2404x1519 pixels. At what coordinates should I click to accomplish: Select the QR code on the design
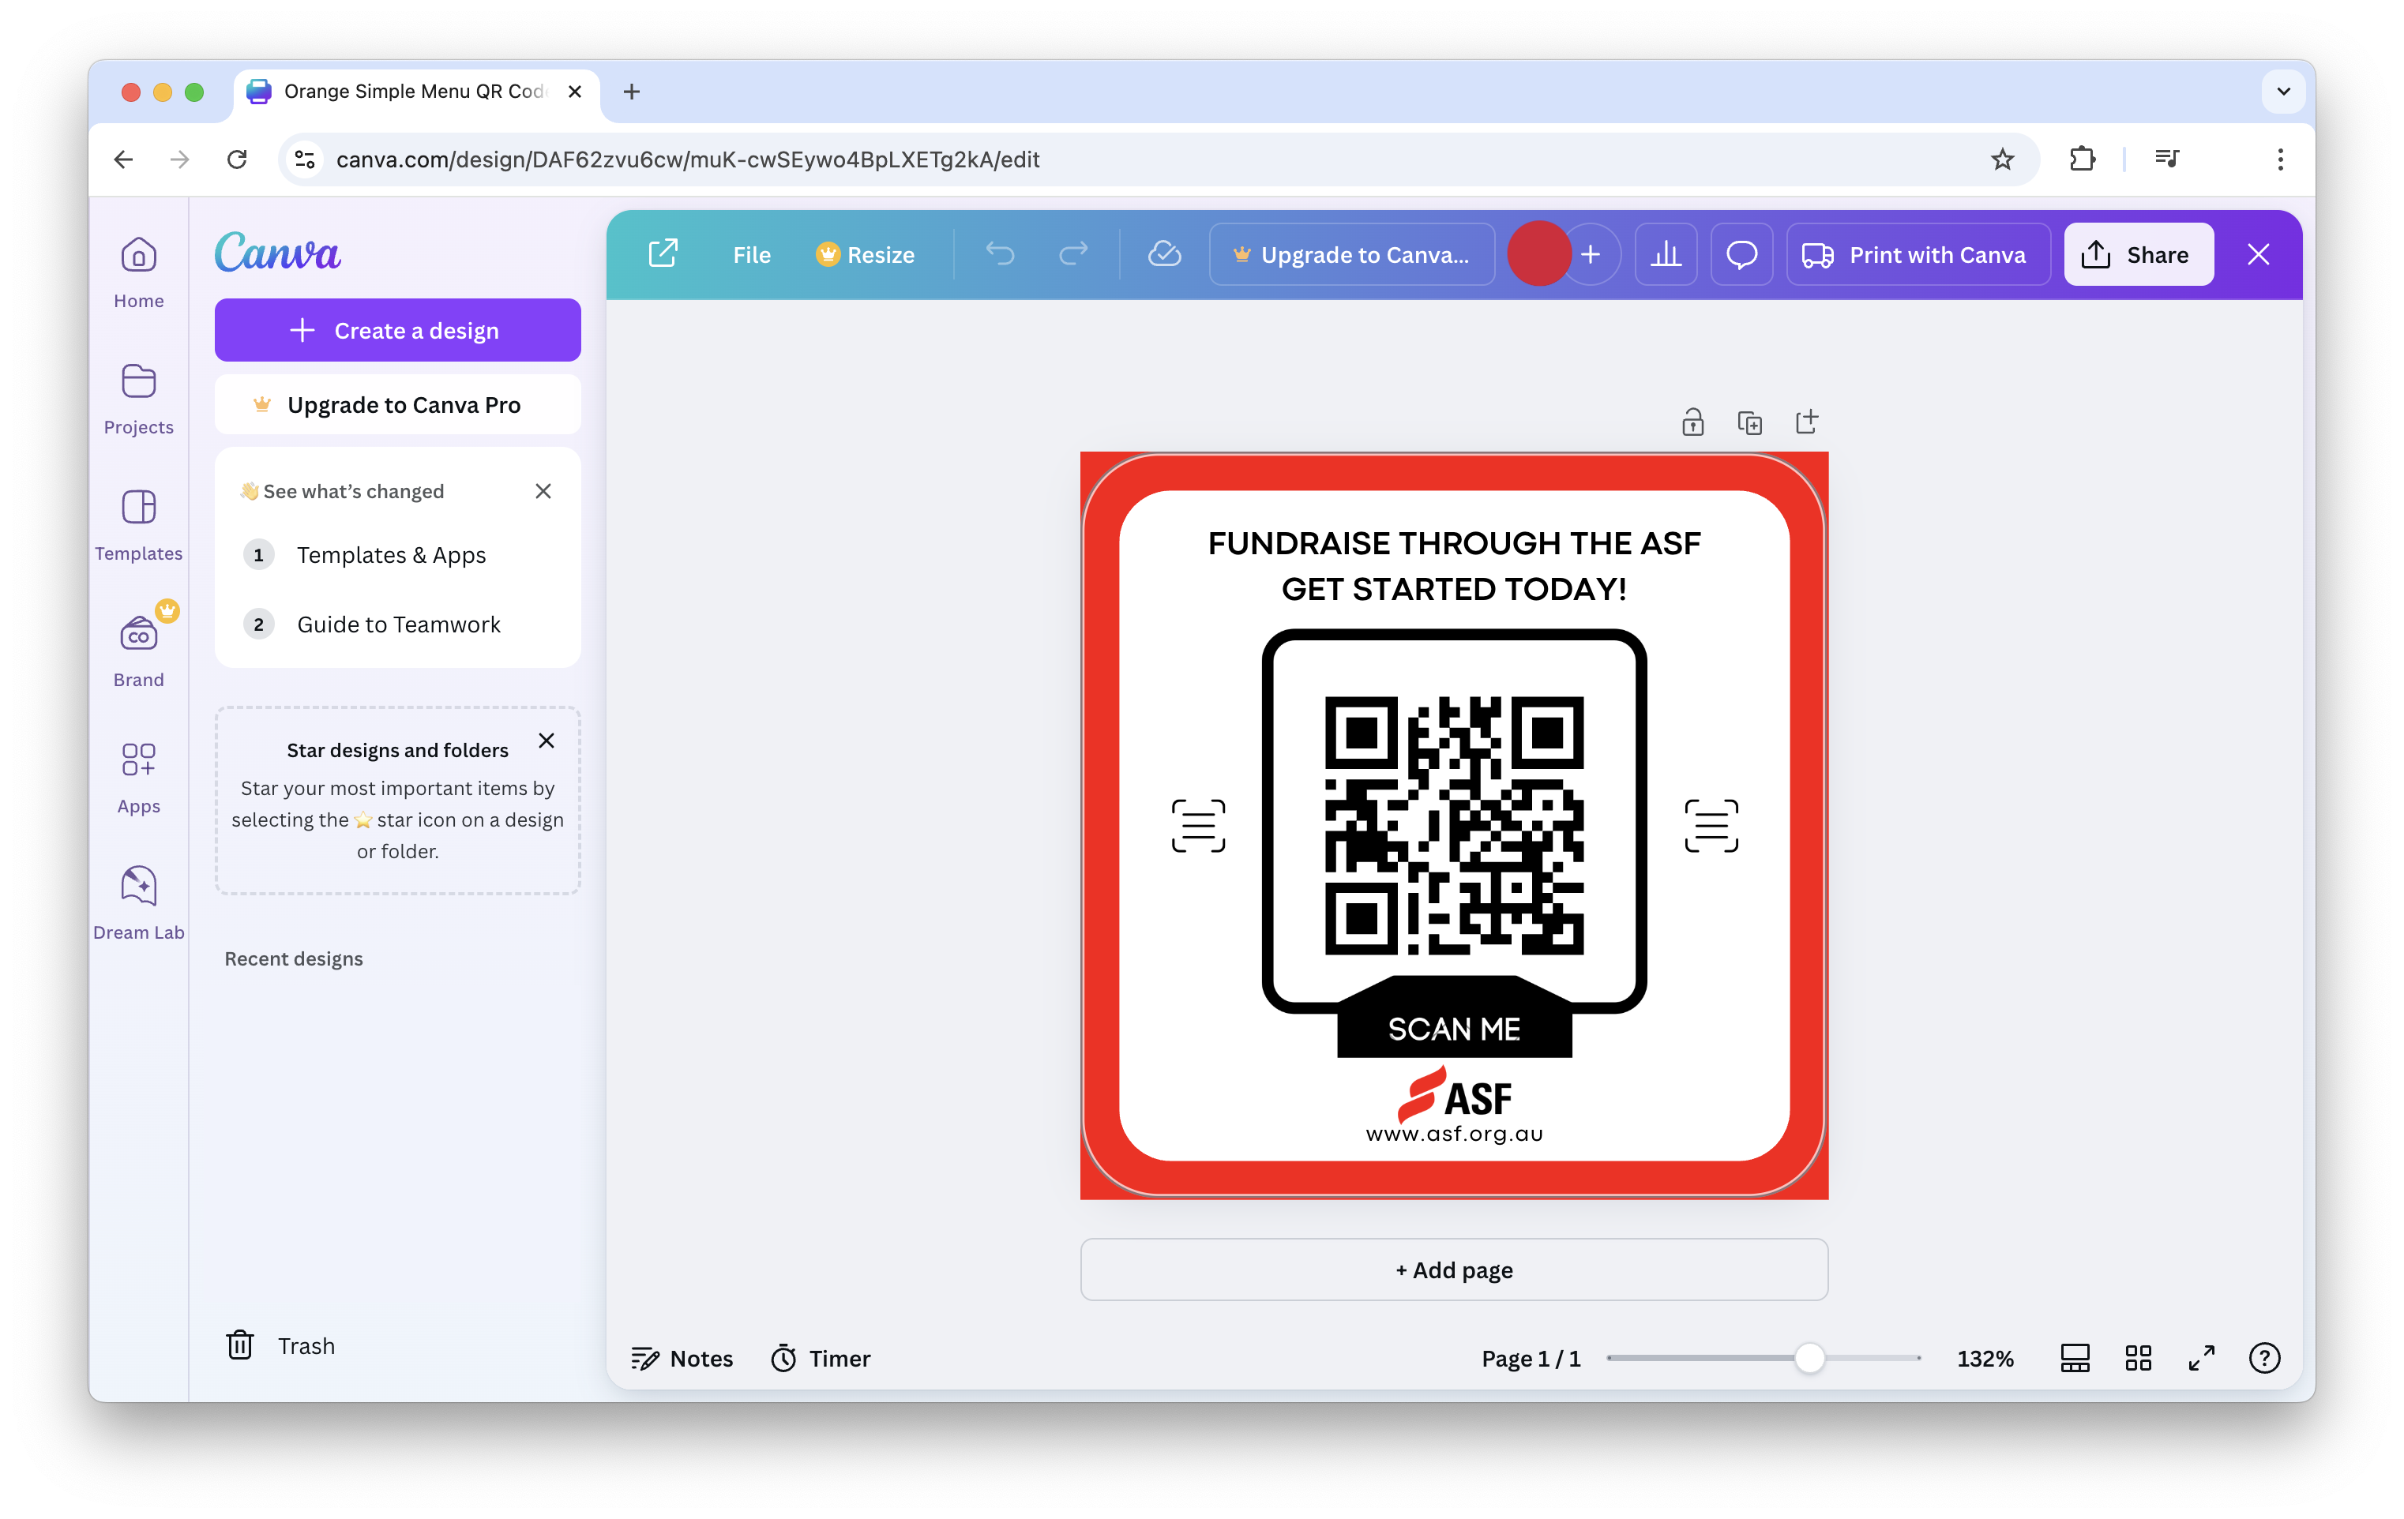pos(1454,825)
